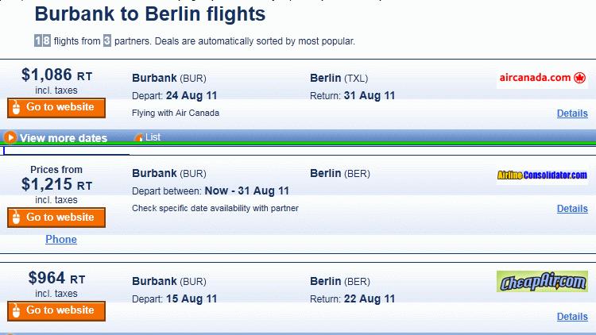Open Details for the Air Canada flight
Image resolution: width=596 pixels, height=335 pixels.
tap(572, 114)
